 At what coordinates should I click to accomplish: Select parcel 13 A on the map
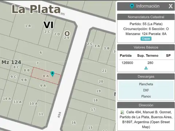pos(17,102)
